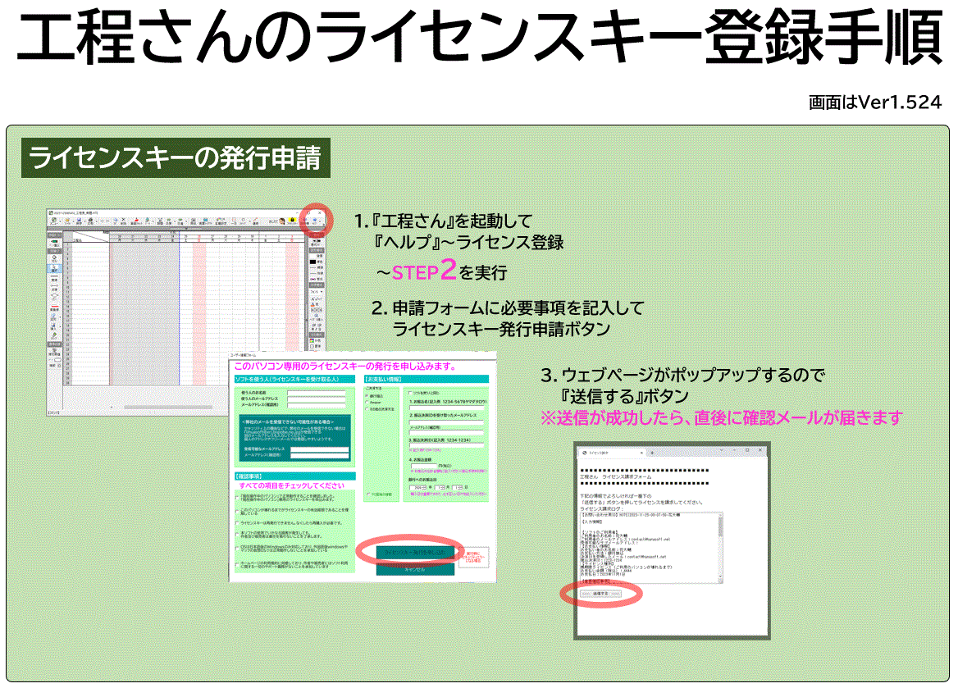Click the globe icon in browser tab
The image size is (958, 688).
tap(584, 452)
